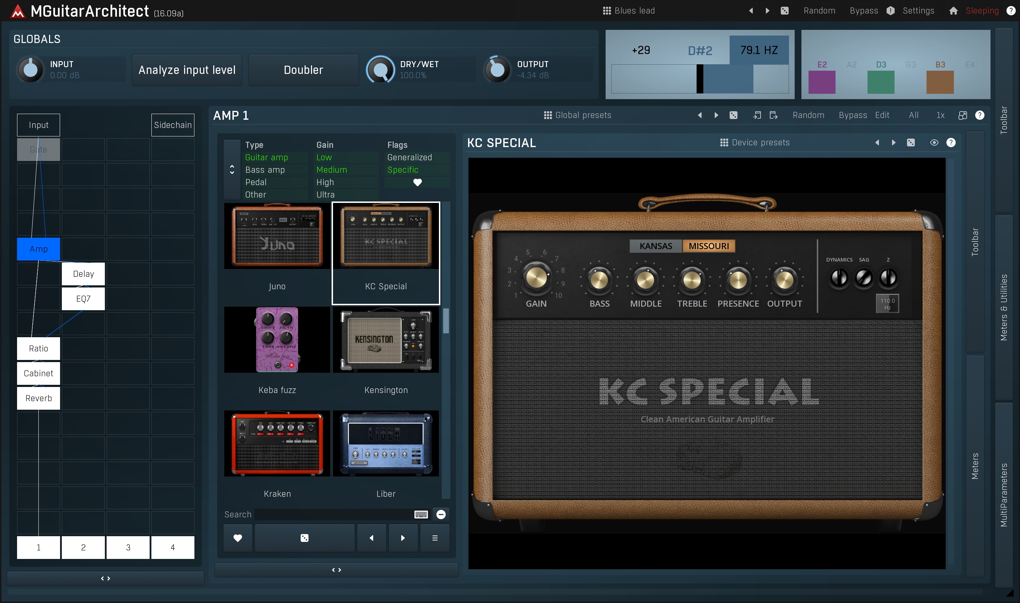Open the Amp 1 Edit menu
The height and width of the screenshot is (603, 1020).
pyautogui.click(x=882, y=115)
